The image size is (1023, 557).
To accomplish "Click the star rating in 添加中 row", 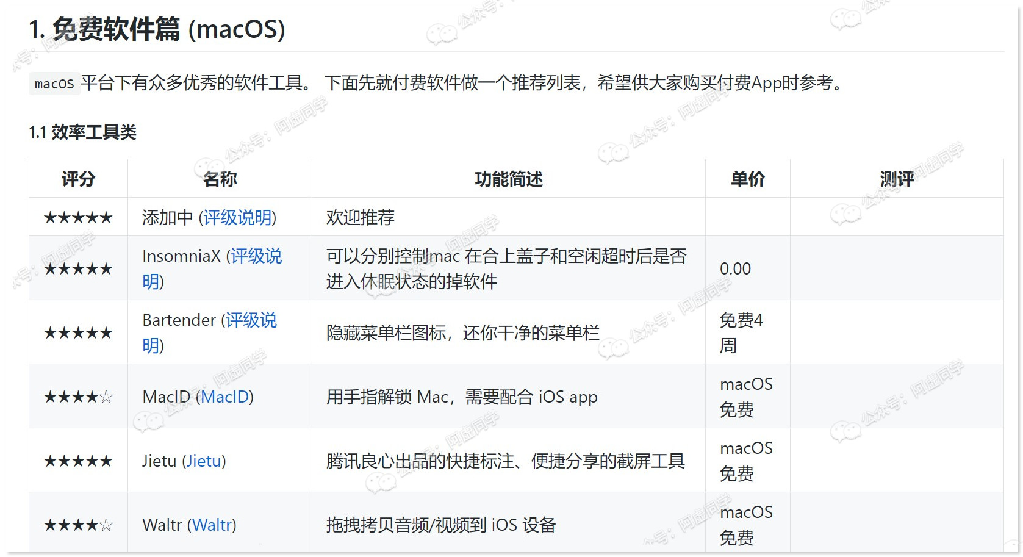I will 78,218.
